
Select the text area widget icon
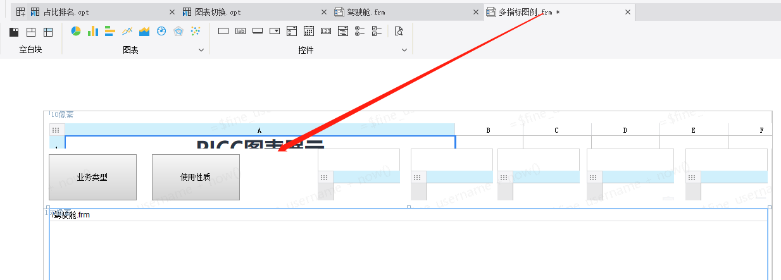(x=343, y=31)
